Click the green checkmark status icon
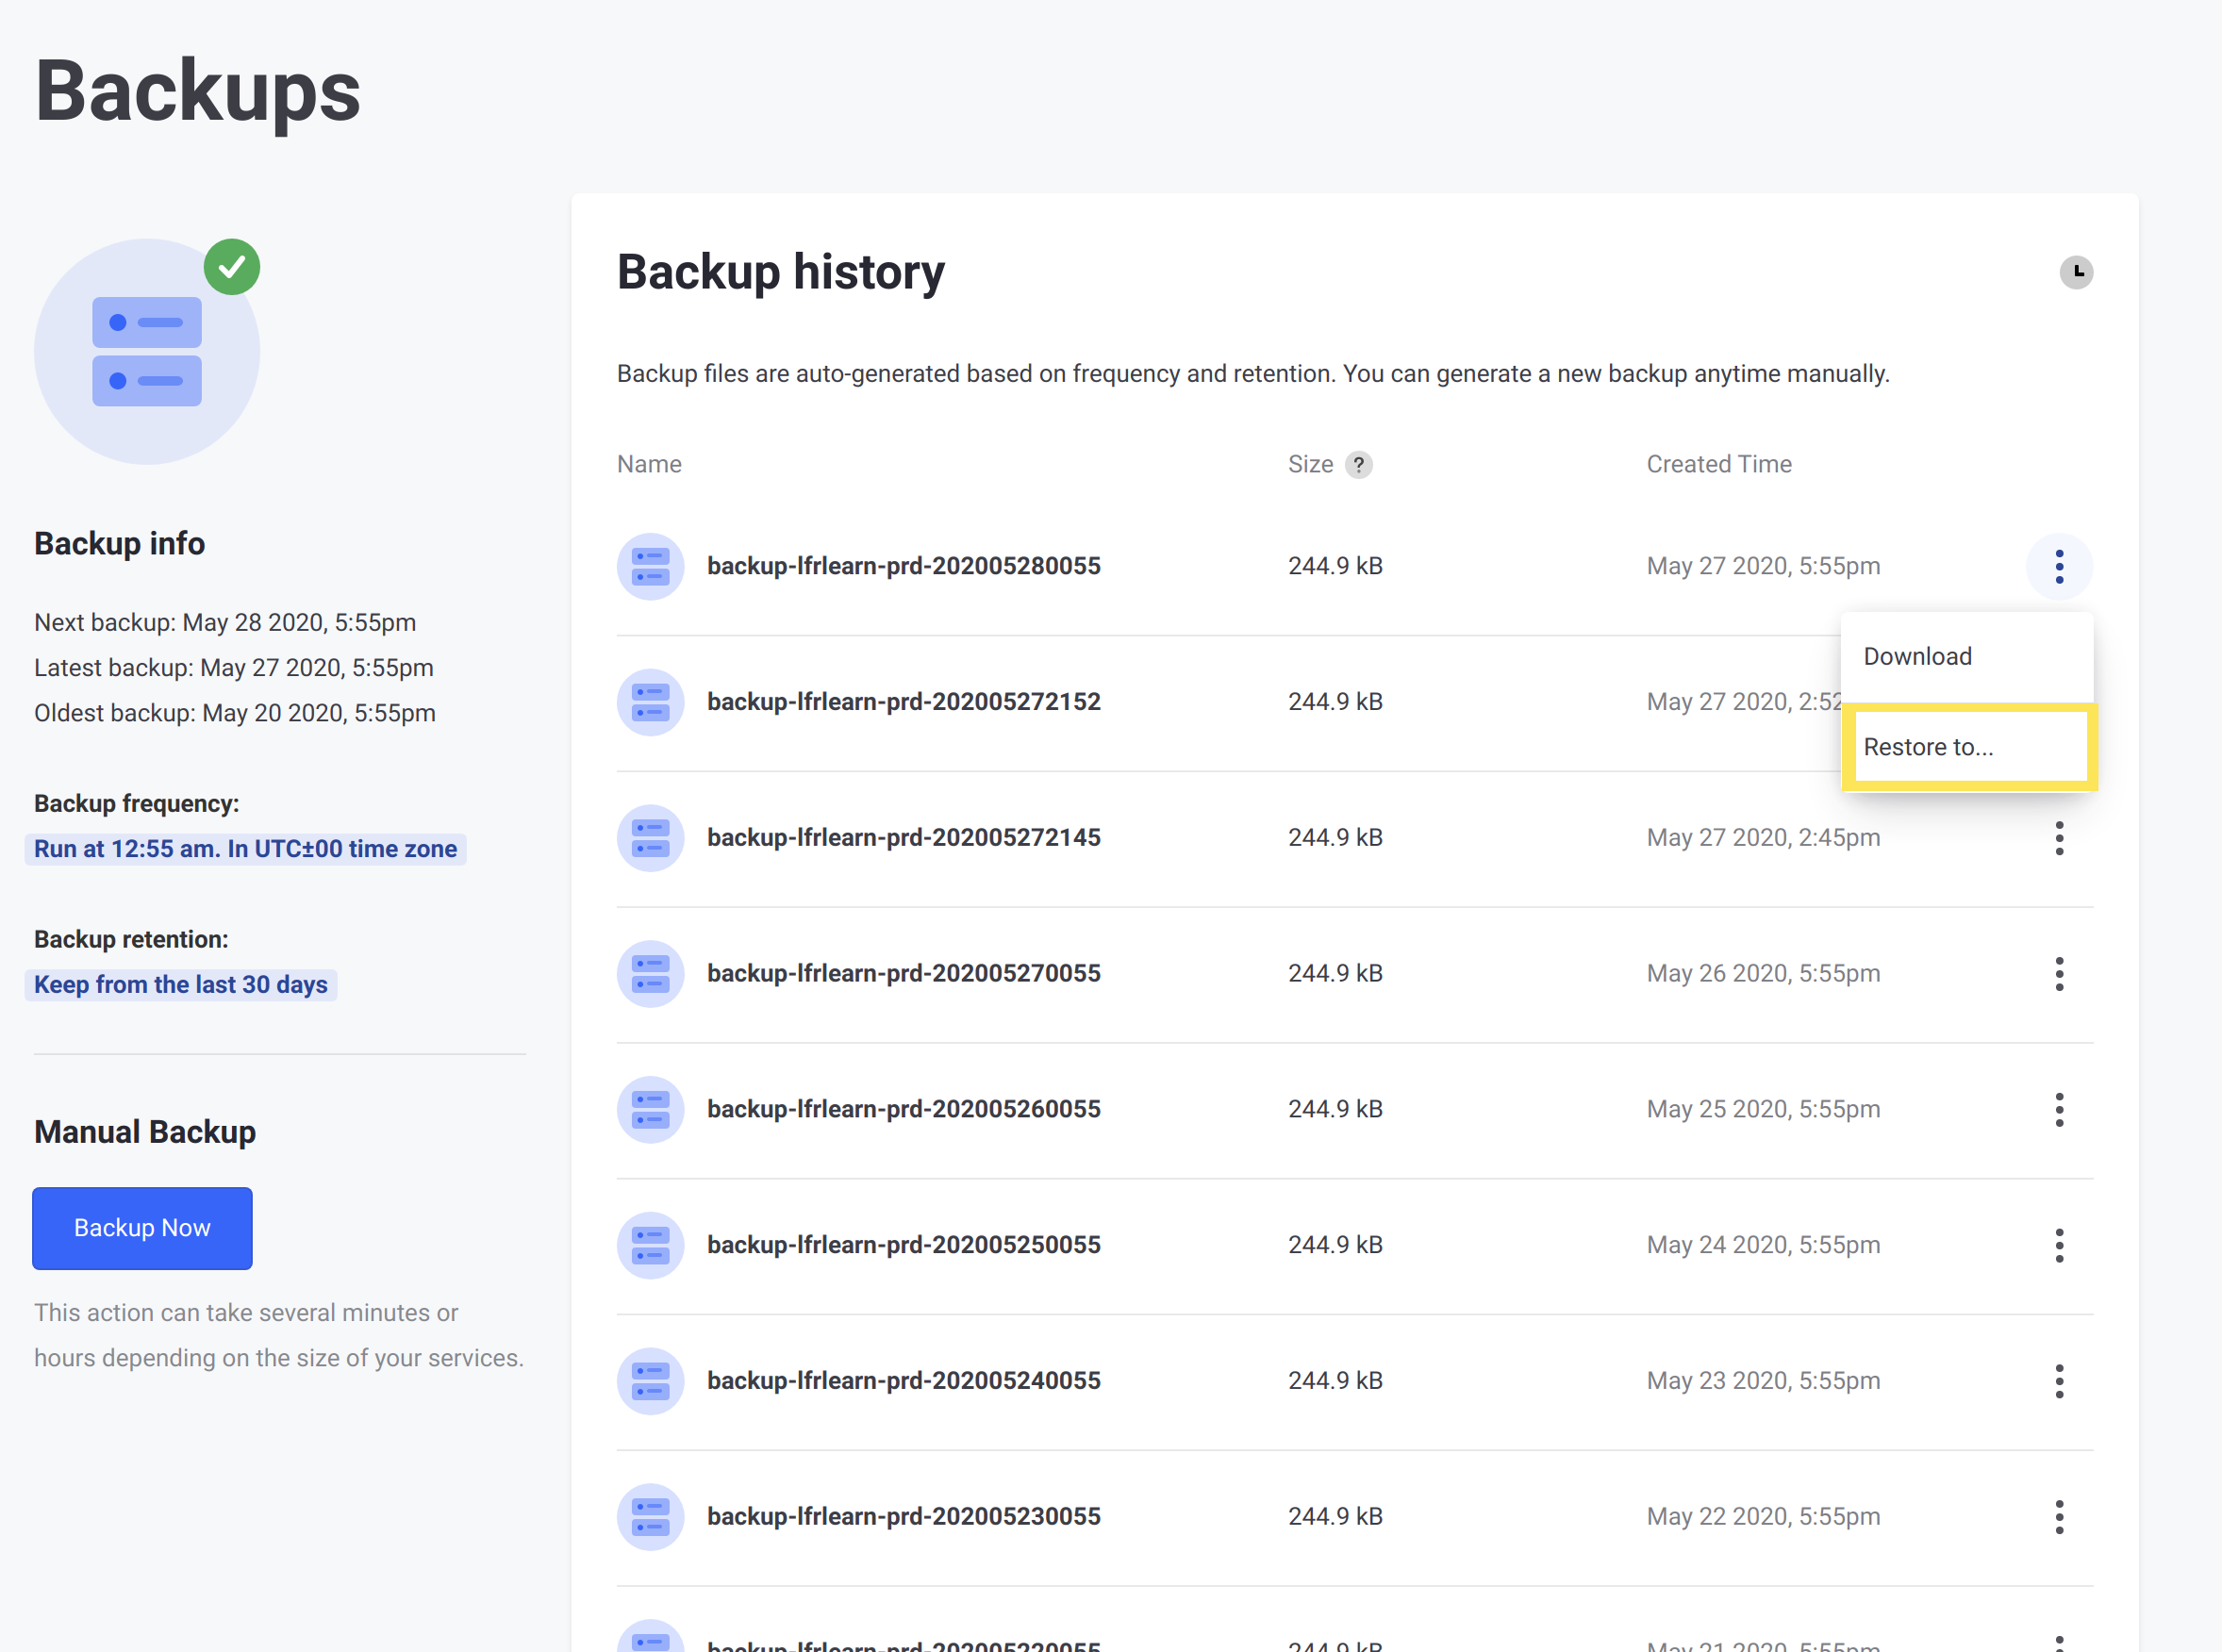This screenshot has width=2222, height=1652. (x=229, y=266)
